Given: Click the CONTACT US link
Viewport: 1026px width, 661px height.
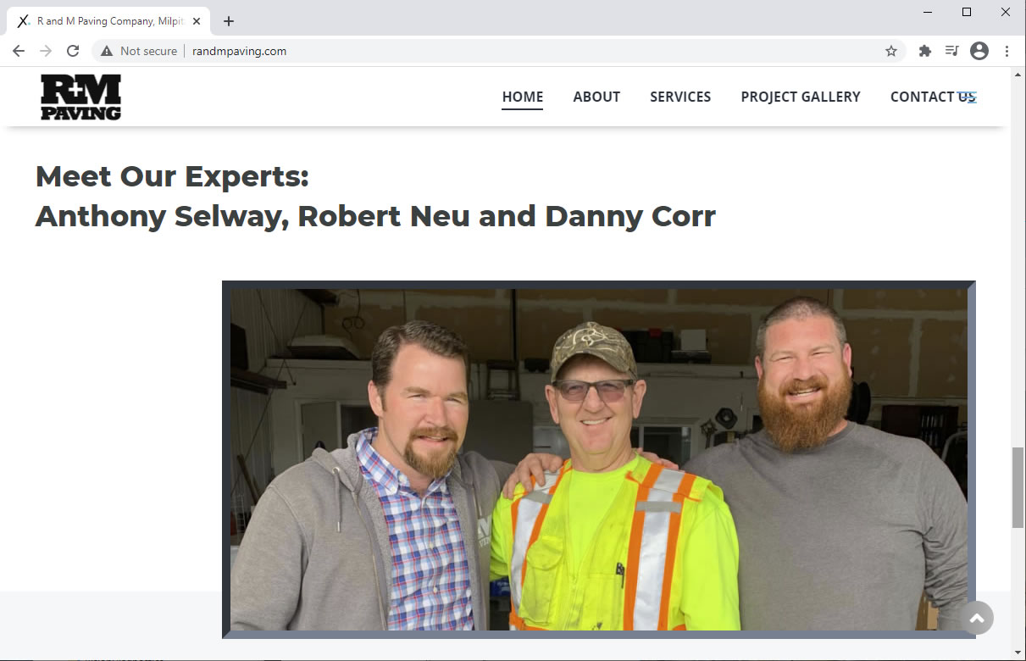Looking at the screenshot, I should (933, 97).
